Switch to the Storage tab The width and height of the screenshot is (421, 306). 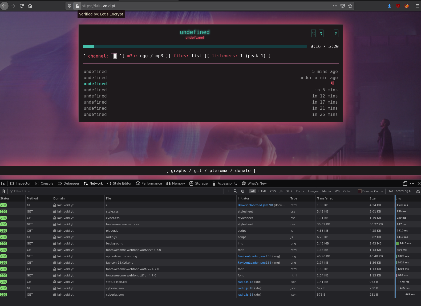[199, 183]
